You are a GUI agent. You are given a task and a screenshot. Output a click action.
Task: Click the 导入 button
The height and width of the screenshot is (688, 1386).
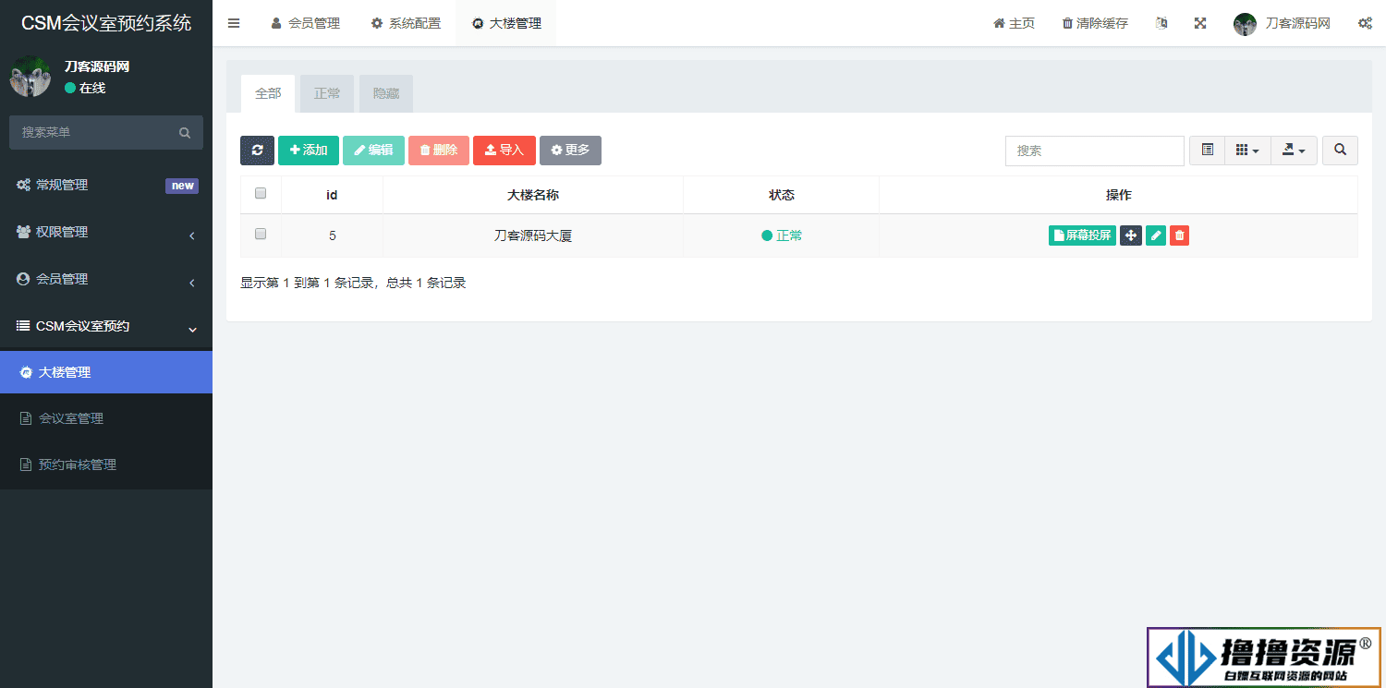click(x=505, y=151)
